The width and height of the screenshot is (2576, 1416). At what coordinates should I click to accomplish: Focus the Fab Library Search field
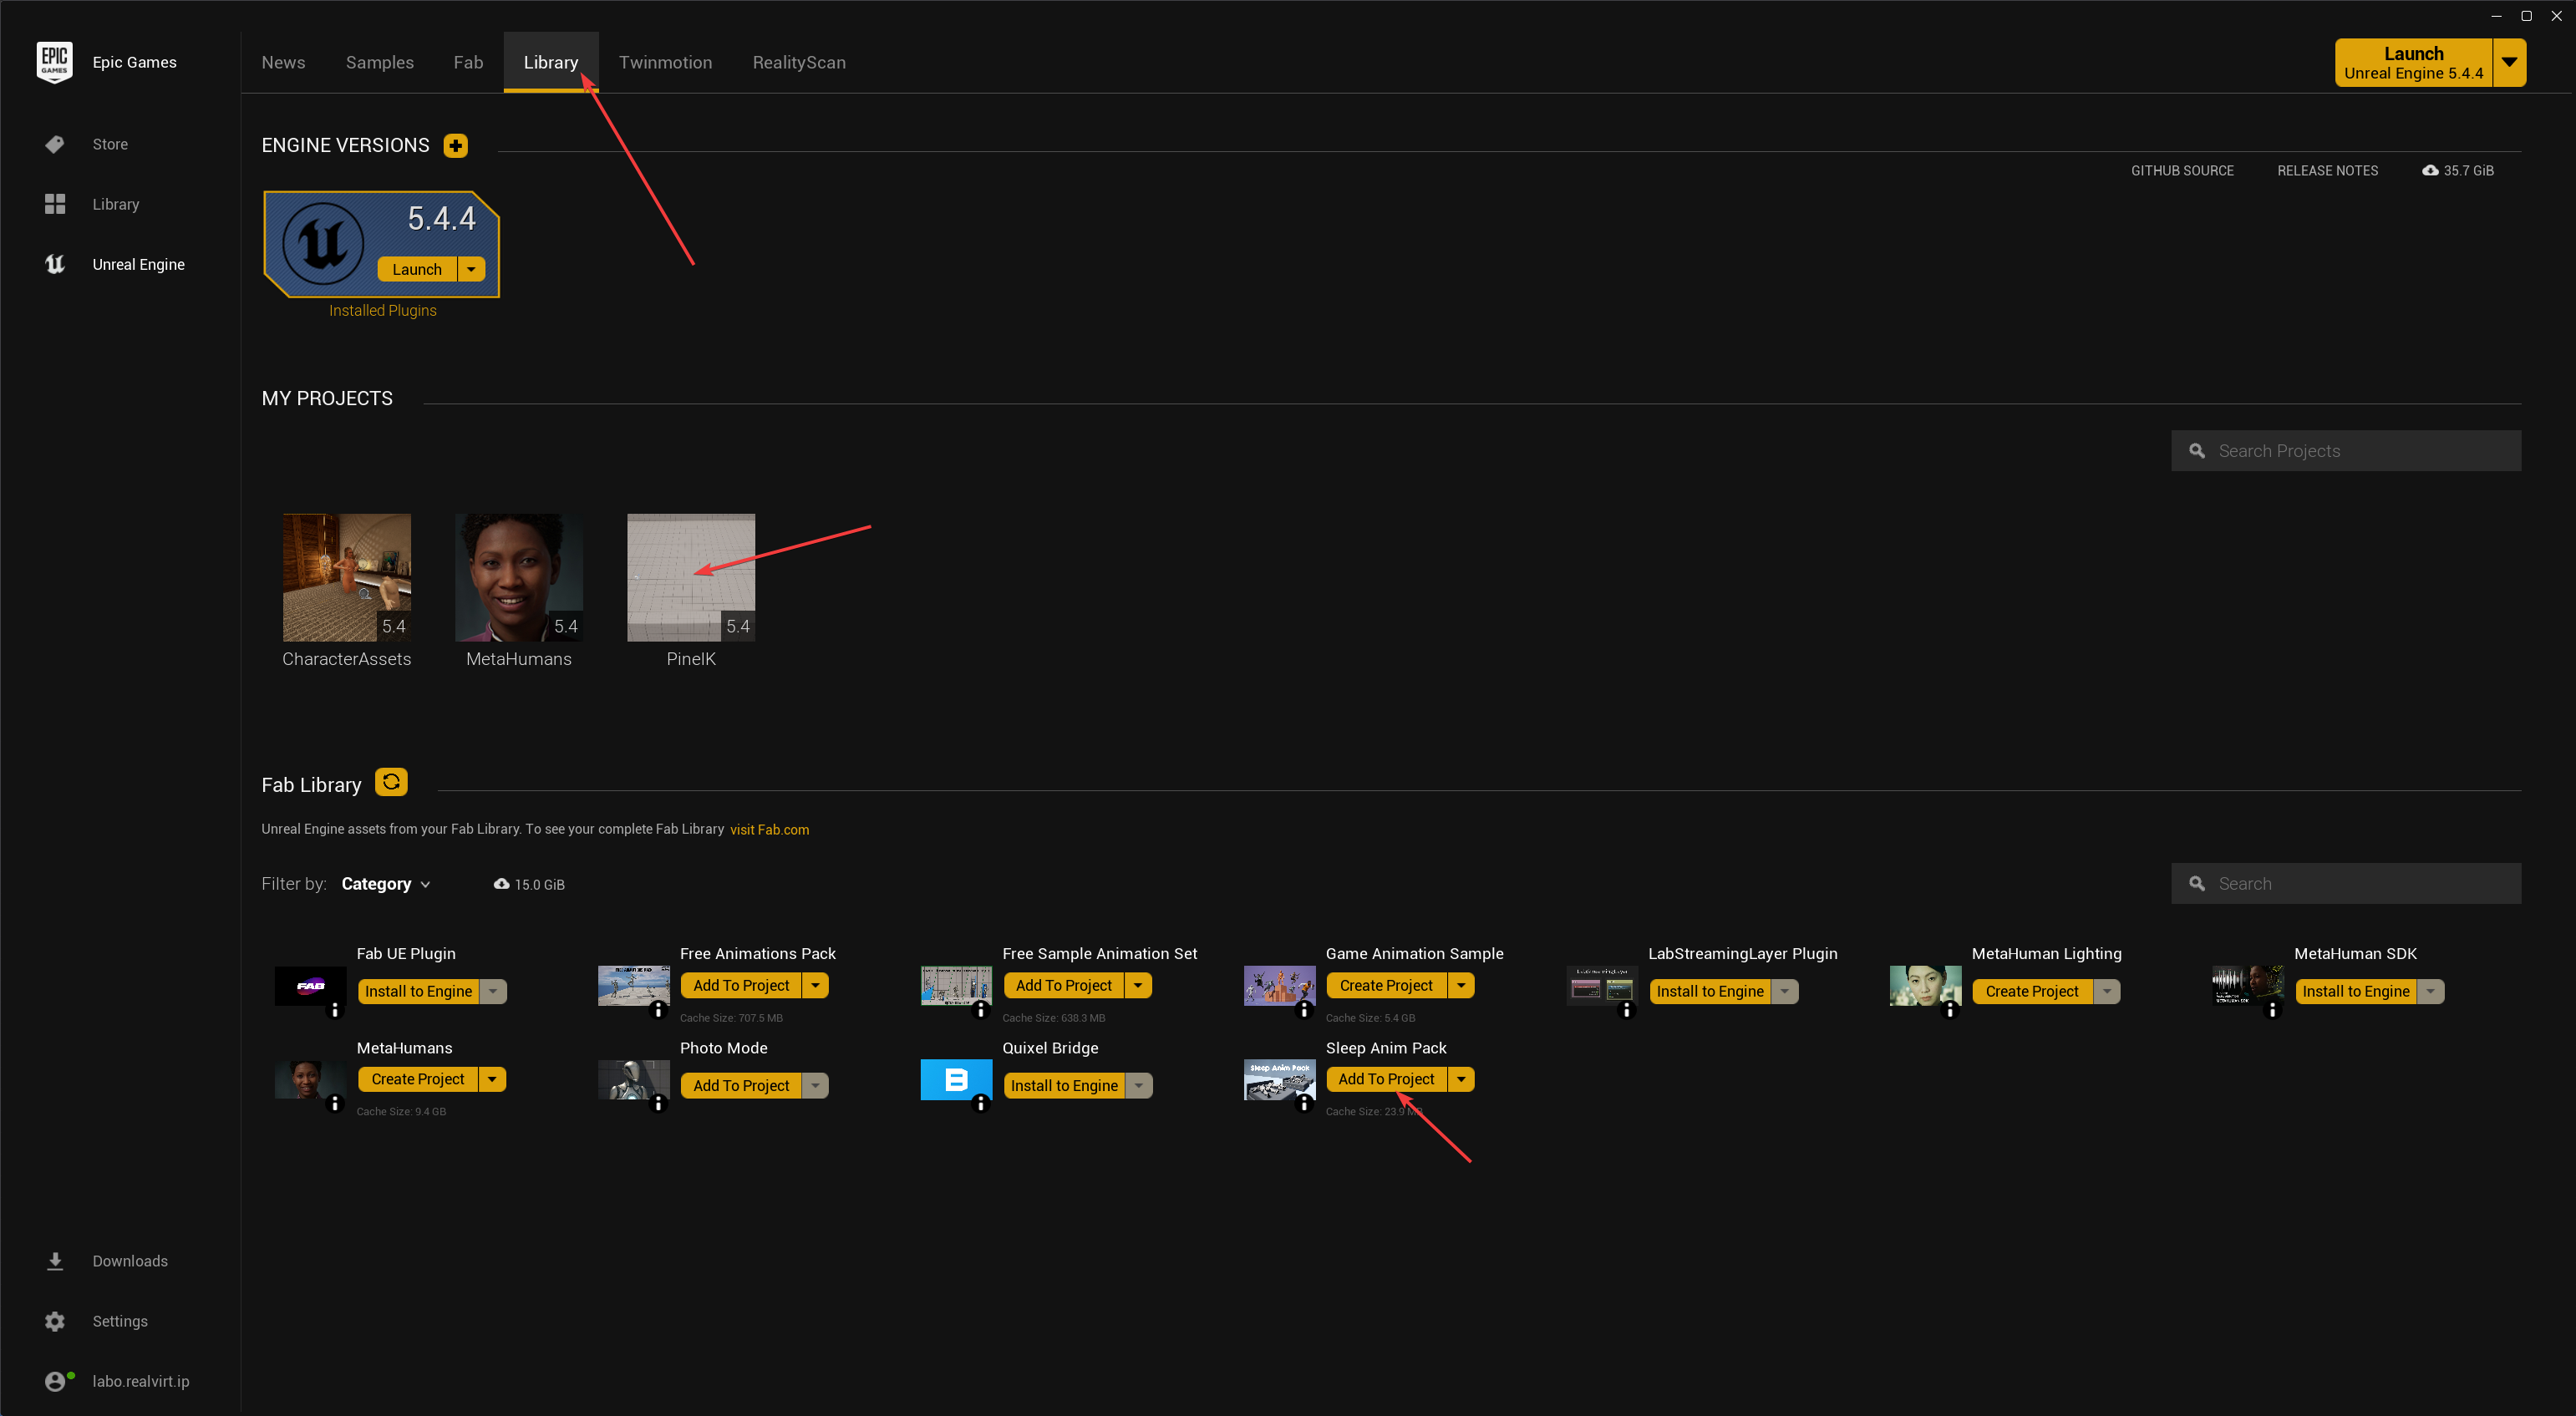click(2346, 884)
